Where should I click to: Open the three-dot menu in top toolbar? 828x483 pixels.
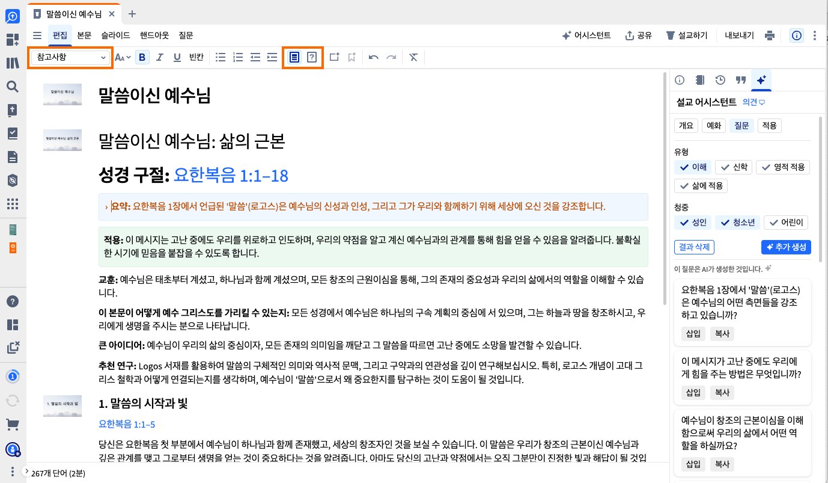pyautogui.click(x=815, y=35)
